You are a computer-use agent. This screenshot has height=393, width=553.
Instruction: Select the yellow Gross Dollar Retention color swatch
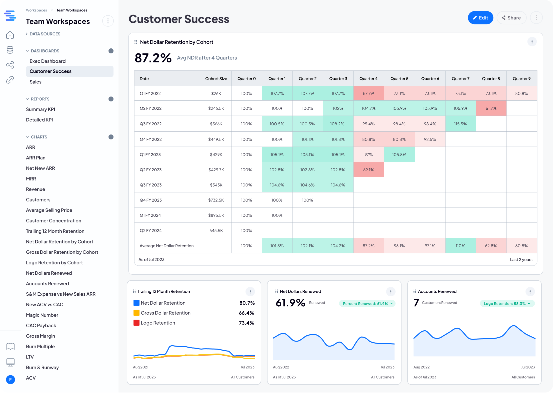point(136,313)
